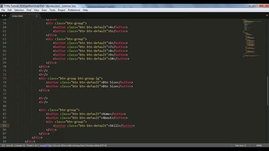269x151 pixels.
Task: Click line number 81 in gutter
Action: (x=5, y=110)
